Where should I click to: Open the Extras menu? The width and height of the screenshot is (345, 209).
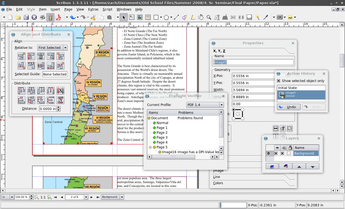[93, 9]
